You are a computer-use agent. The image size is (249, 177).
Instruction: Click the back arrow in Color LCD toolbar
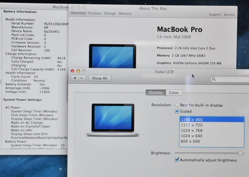[x=75, y=78]
